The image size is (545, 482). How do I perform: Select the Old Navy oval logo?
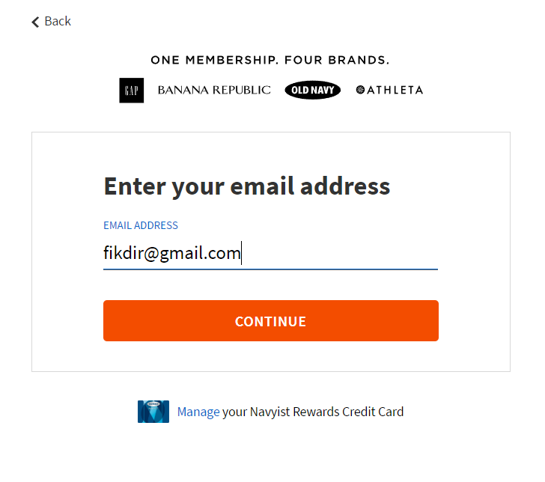point(313,91)
